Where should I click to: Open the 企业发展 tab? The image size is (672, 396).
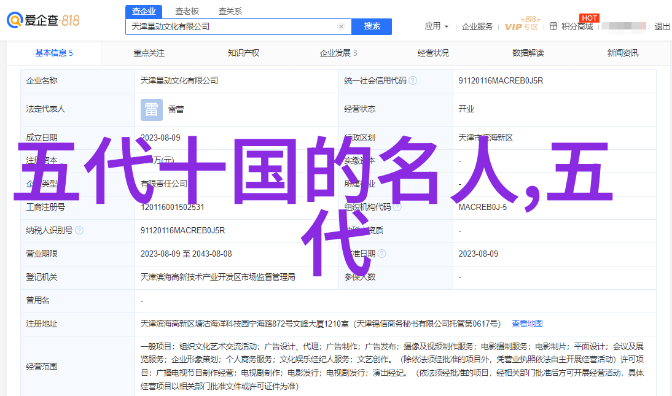tap(338, 53)
